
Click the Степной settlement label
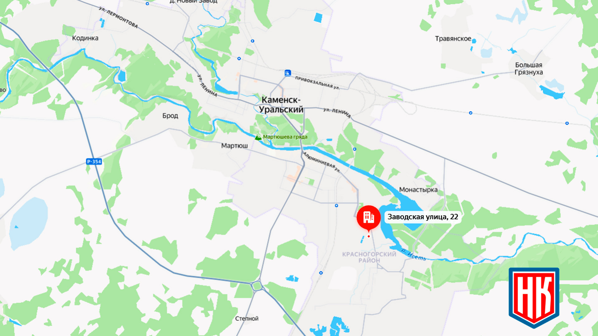tap(247, 319)
